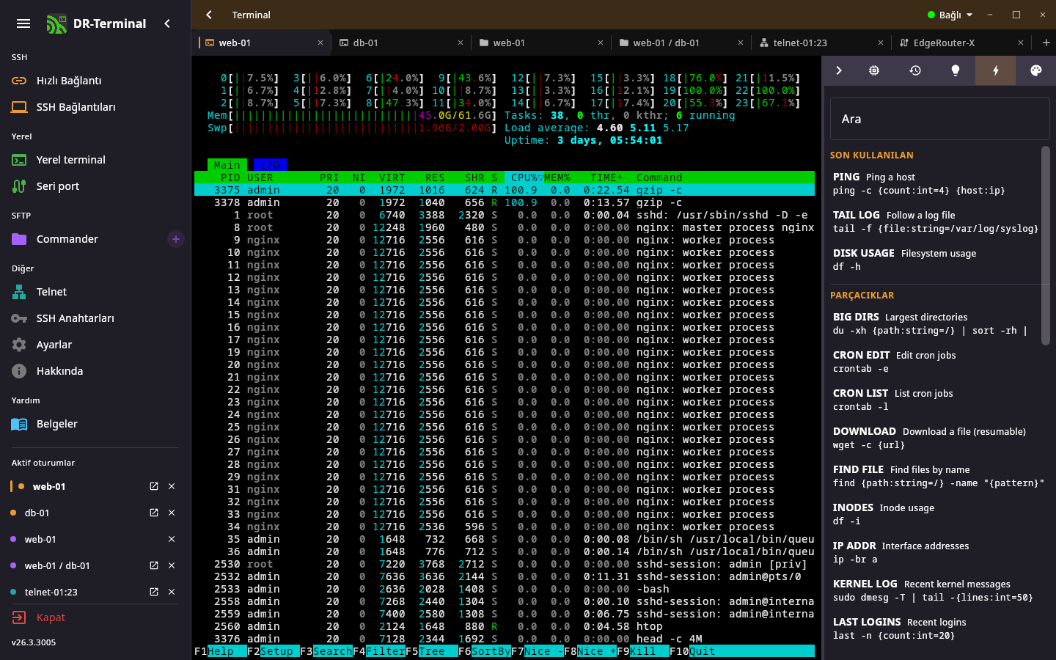Open Bağlı connection status dropdown
This screenshot has height=660, width=1056.
pyautogui.click(x=950, y=15)
